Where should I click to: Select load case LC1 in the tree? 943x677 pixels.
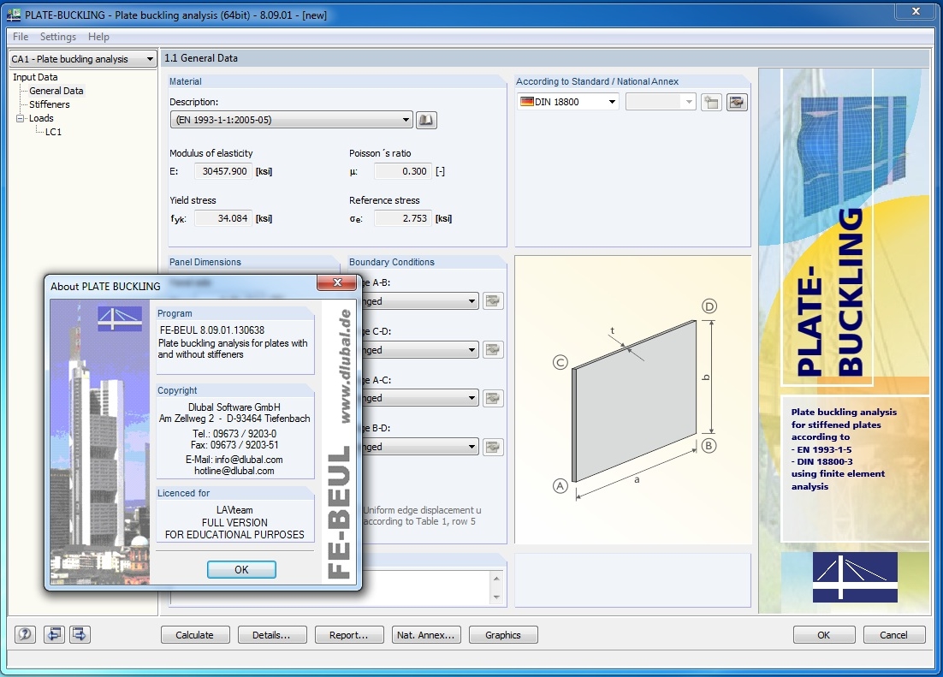[54, 132]
